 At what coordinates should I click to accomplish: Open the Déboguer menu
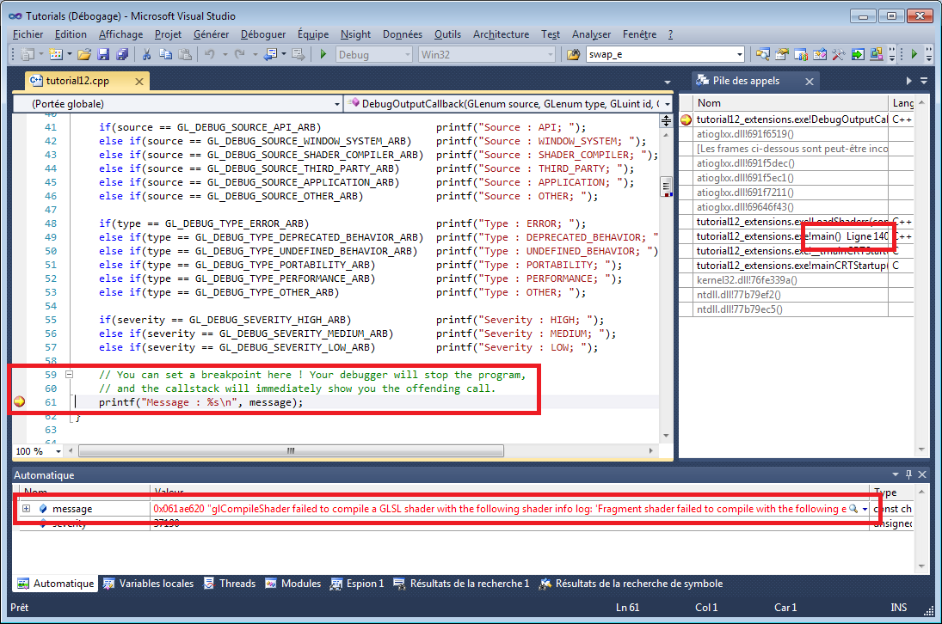pyautogui.click(x=263, y=34)
